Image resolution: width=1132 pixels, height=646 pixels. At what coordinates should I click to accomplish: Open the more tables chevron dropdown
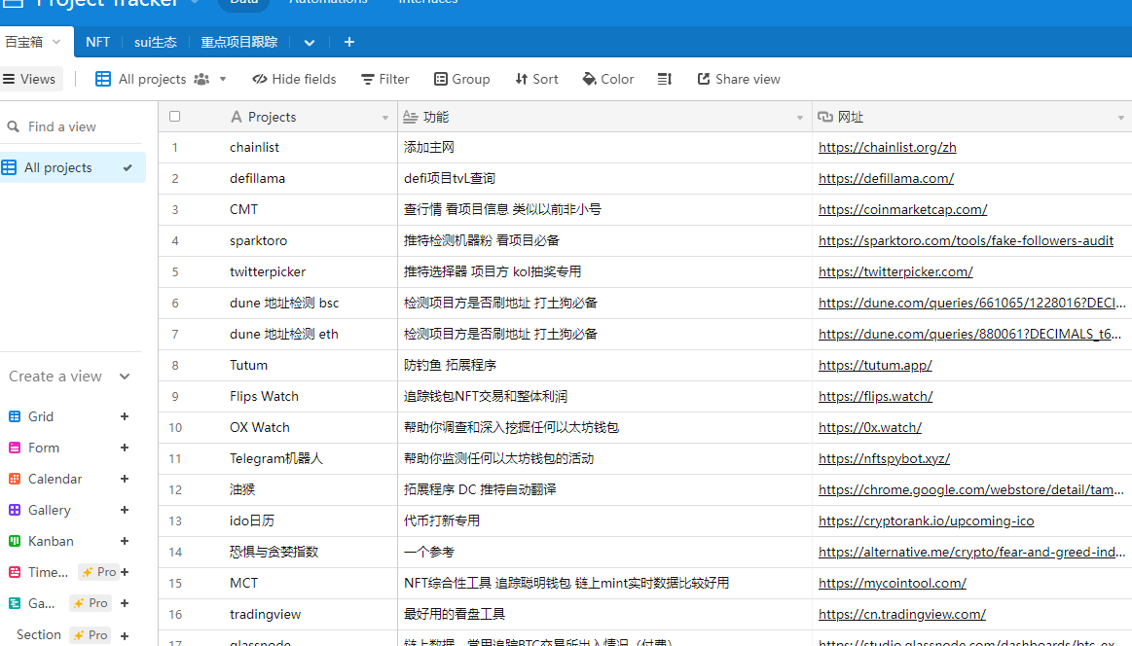[x=309, y=43]
